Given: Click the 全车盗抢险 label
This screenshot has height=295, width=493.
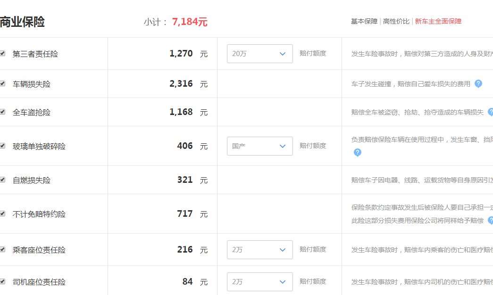Looking at the screenshot, I should coord(32,113).
